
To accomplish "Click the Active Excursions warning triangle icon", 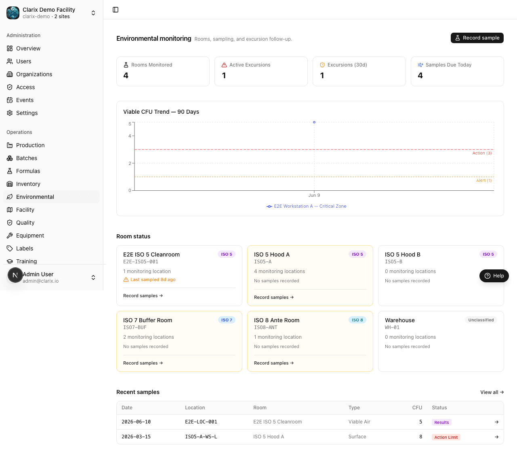I will pos(224,65).
